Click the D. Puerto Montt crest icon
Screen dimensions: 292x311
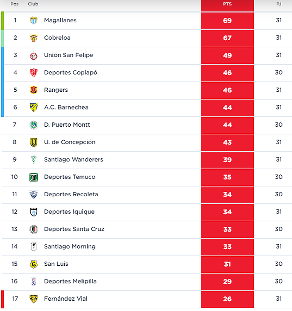(34, 125)
